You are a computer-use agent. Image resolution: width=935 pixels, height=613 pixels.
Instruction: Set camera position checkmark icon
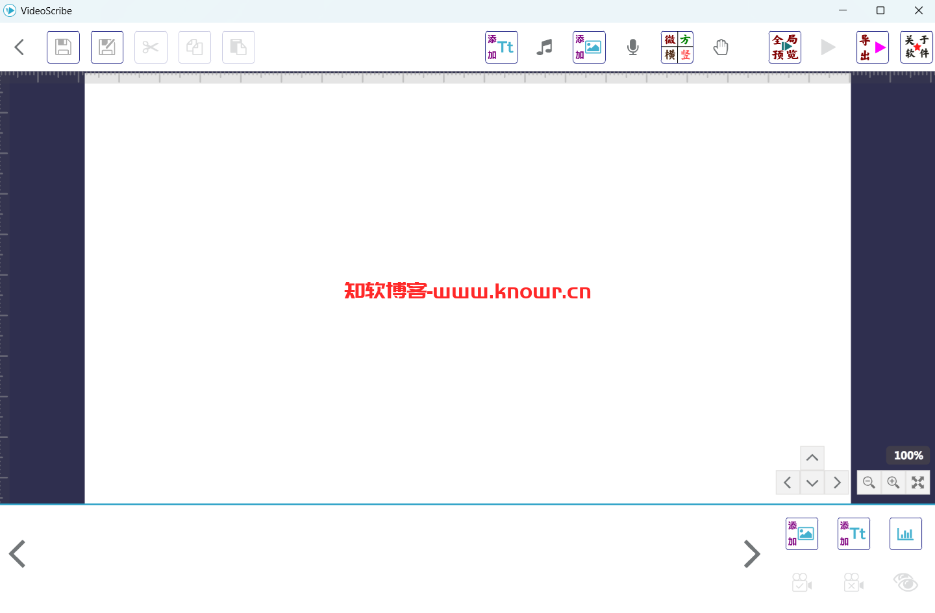pos(802,583)
